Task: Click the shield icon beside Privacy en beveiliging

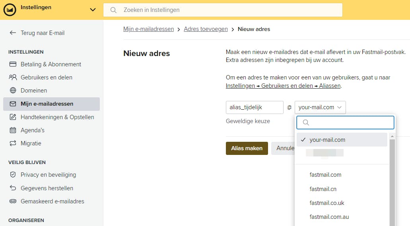Action: [x=13, y=174]
